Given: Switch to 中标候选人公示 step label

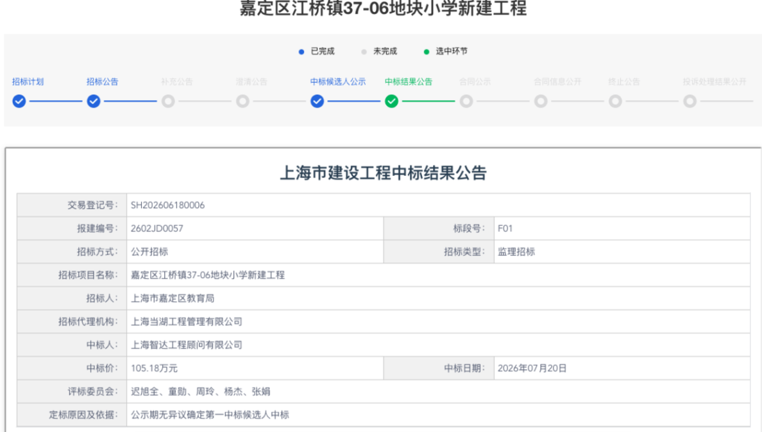Looking at the screenshot, I should point(338,82).
